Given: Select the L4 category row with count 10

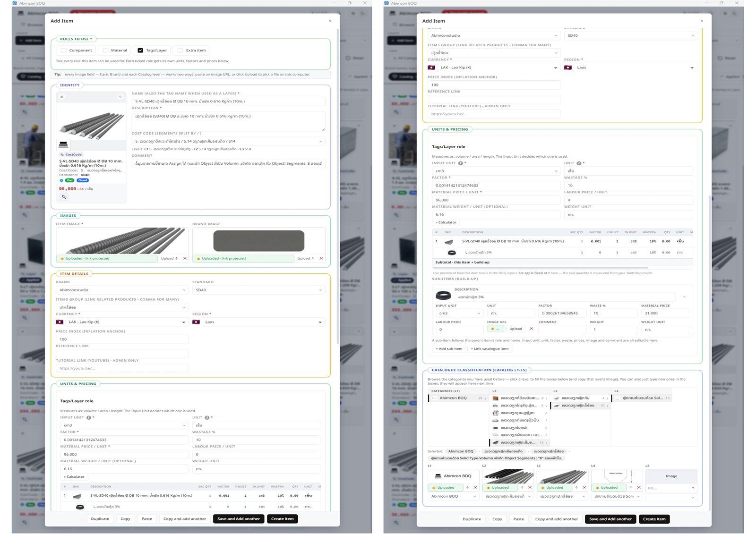Looking at the screenshot, I should click(642, 398).
